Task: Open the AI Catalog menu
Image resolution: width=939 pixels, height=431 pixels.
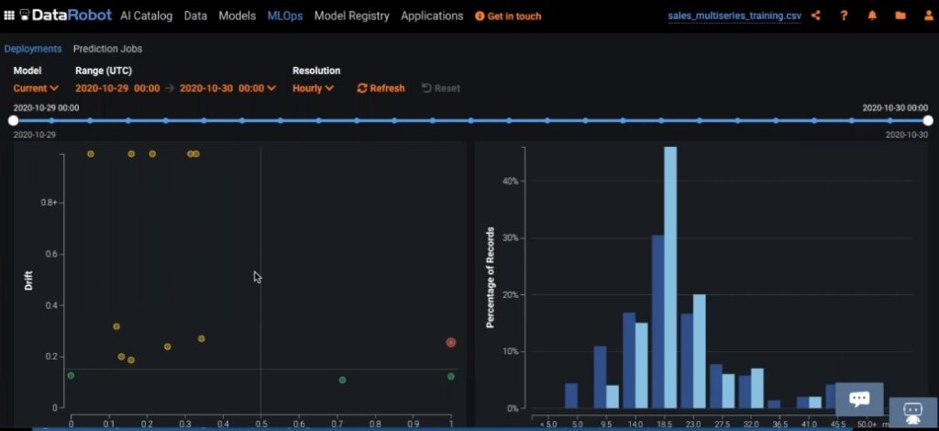Action: click(x=146, y=17)
